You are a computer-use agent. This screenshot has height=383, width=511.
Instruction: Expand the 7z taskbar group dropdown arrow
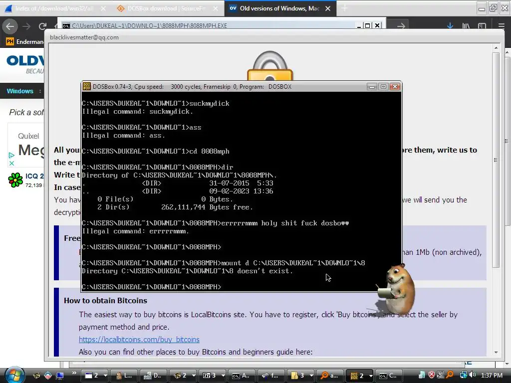[223, 376]
